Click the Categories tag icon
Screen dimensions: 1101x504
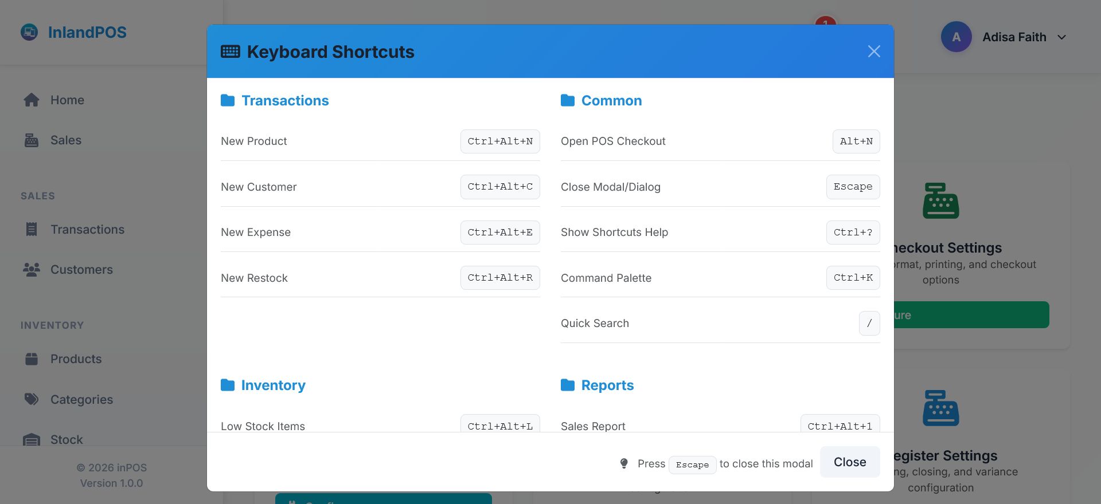(32, 399)
